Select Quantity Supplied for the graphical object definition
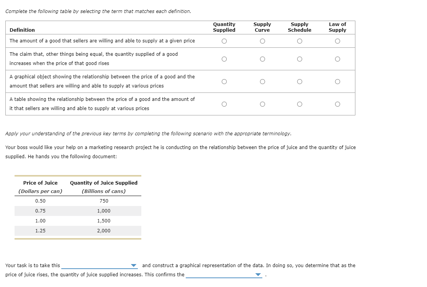This screenshot has height=287, width=427. pyautogui.click(x=224, y=81)
